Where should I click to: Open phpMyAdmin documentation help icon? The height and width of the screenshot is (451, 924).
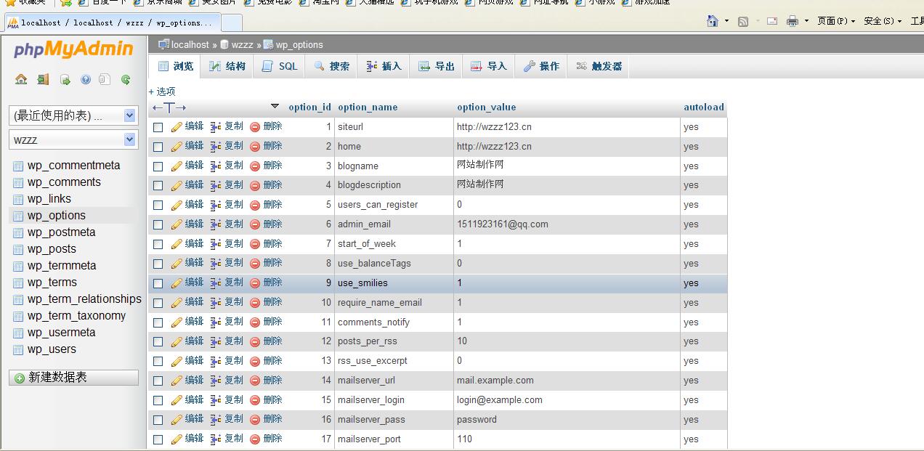pyautogui.click(x=85, y=79)
